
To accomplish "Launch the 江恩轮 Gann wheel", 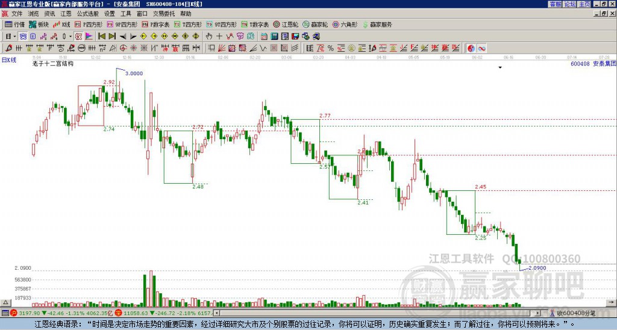I will click(x=286, y=24).
